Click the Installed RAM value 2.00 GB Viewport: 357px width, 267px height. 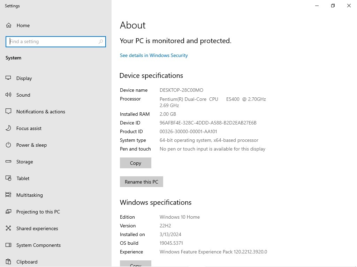click(x=168, y=114)
